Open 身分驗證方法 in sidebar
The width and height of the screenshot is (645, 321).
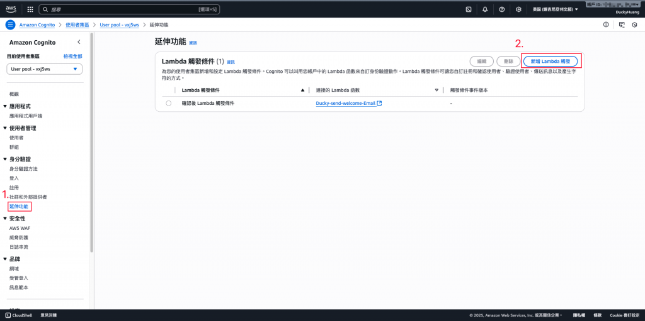(x=23, y=169)
